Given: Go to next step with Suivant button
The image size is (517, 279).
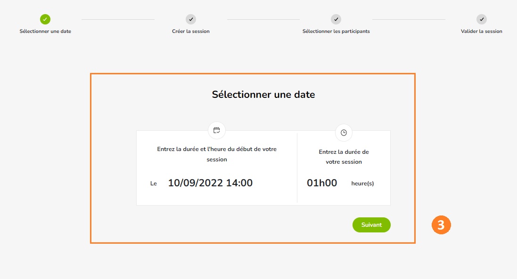Looking at the screenshot, I should click(x=371, y=225).
